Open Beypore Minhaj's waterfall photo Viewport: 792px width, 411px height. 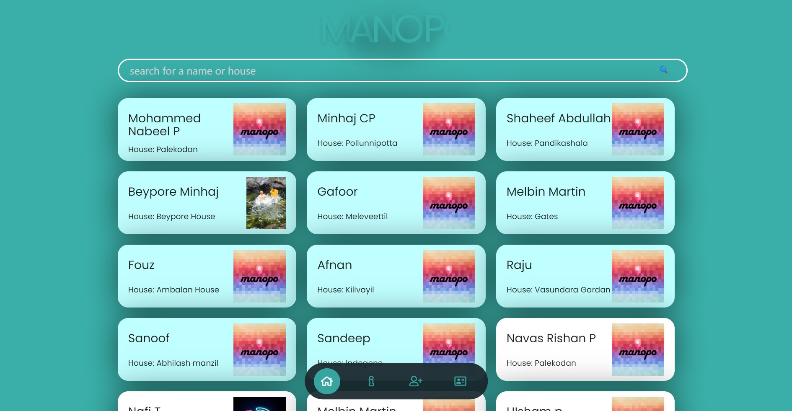pyautogui.click(x=266, y=203)
